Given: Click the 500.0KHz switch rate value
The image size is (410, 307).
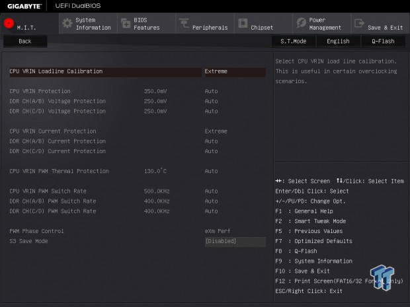Looking at the screenshot, I should coord(157,191).
